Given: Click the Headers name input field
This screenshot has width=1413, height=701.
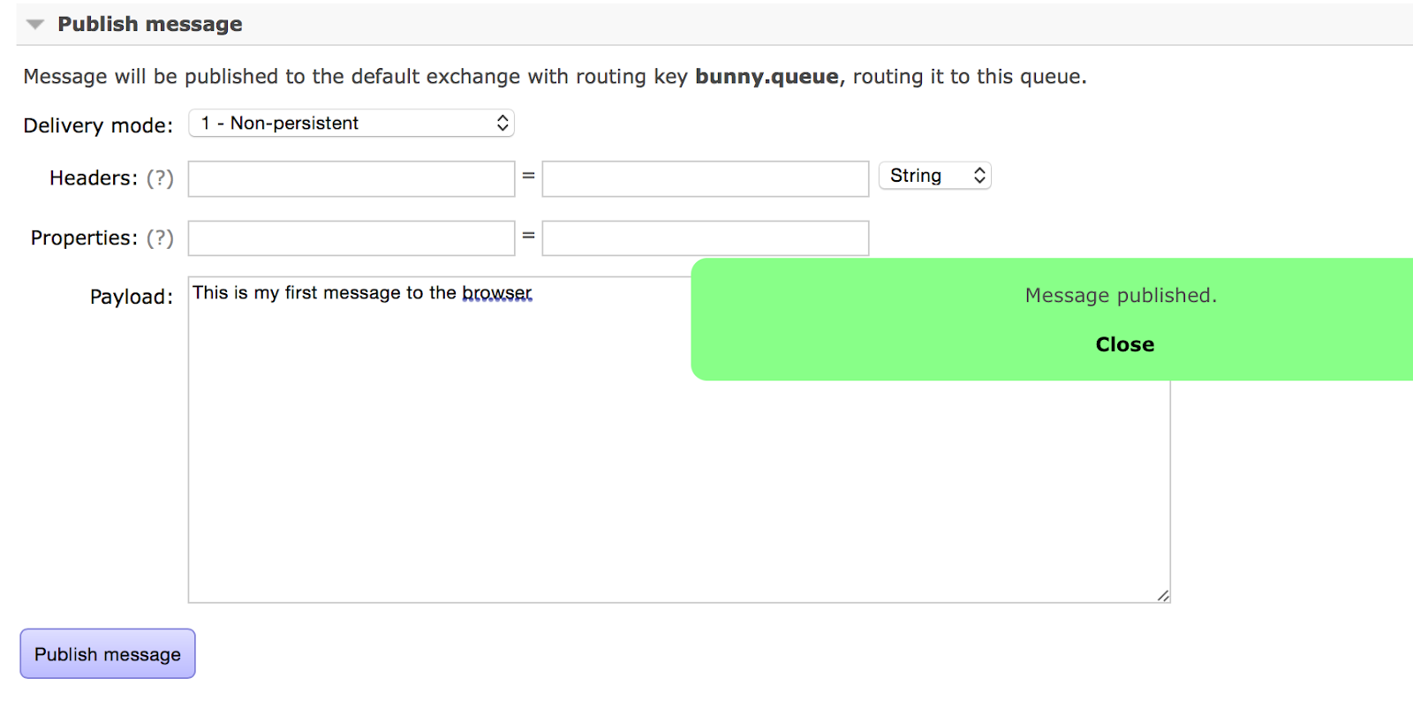Looking at the screenshot, I should pos(351,178).
